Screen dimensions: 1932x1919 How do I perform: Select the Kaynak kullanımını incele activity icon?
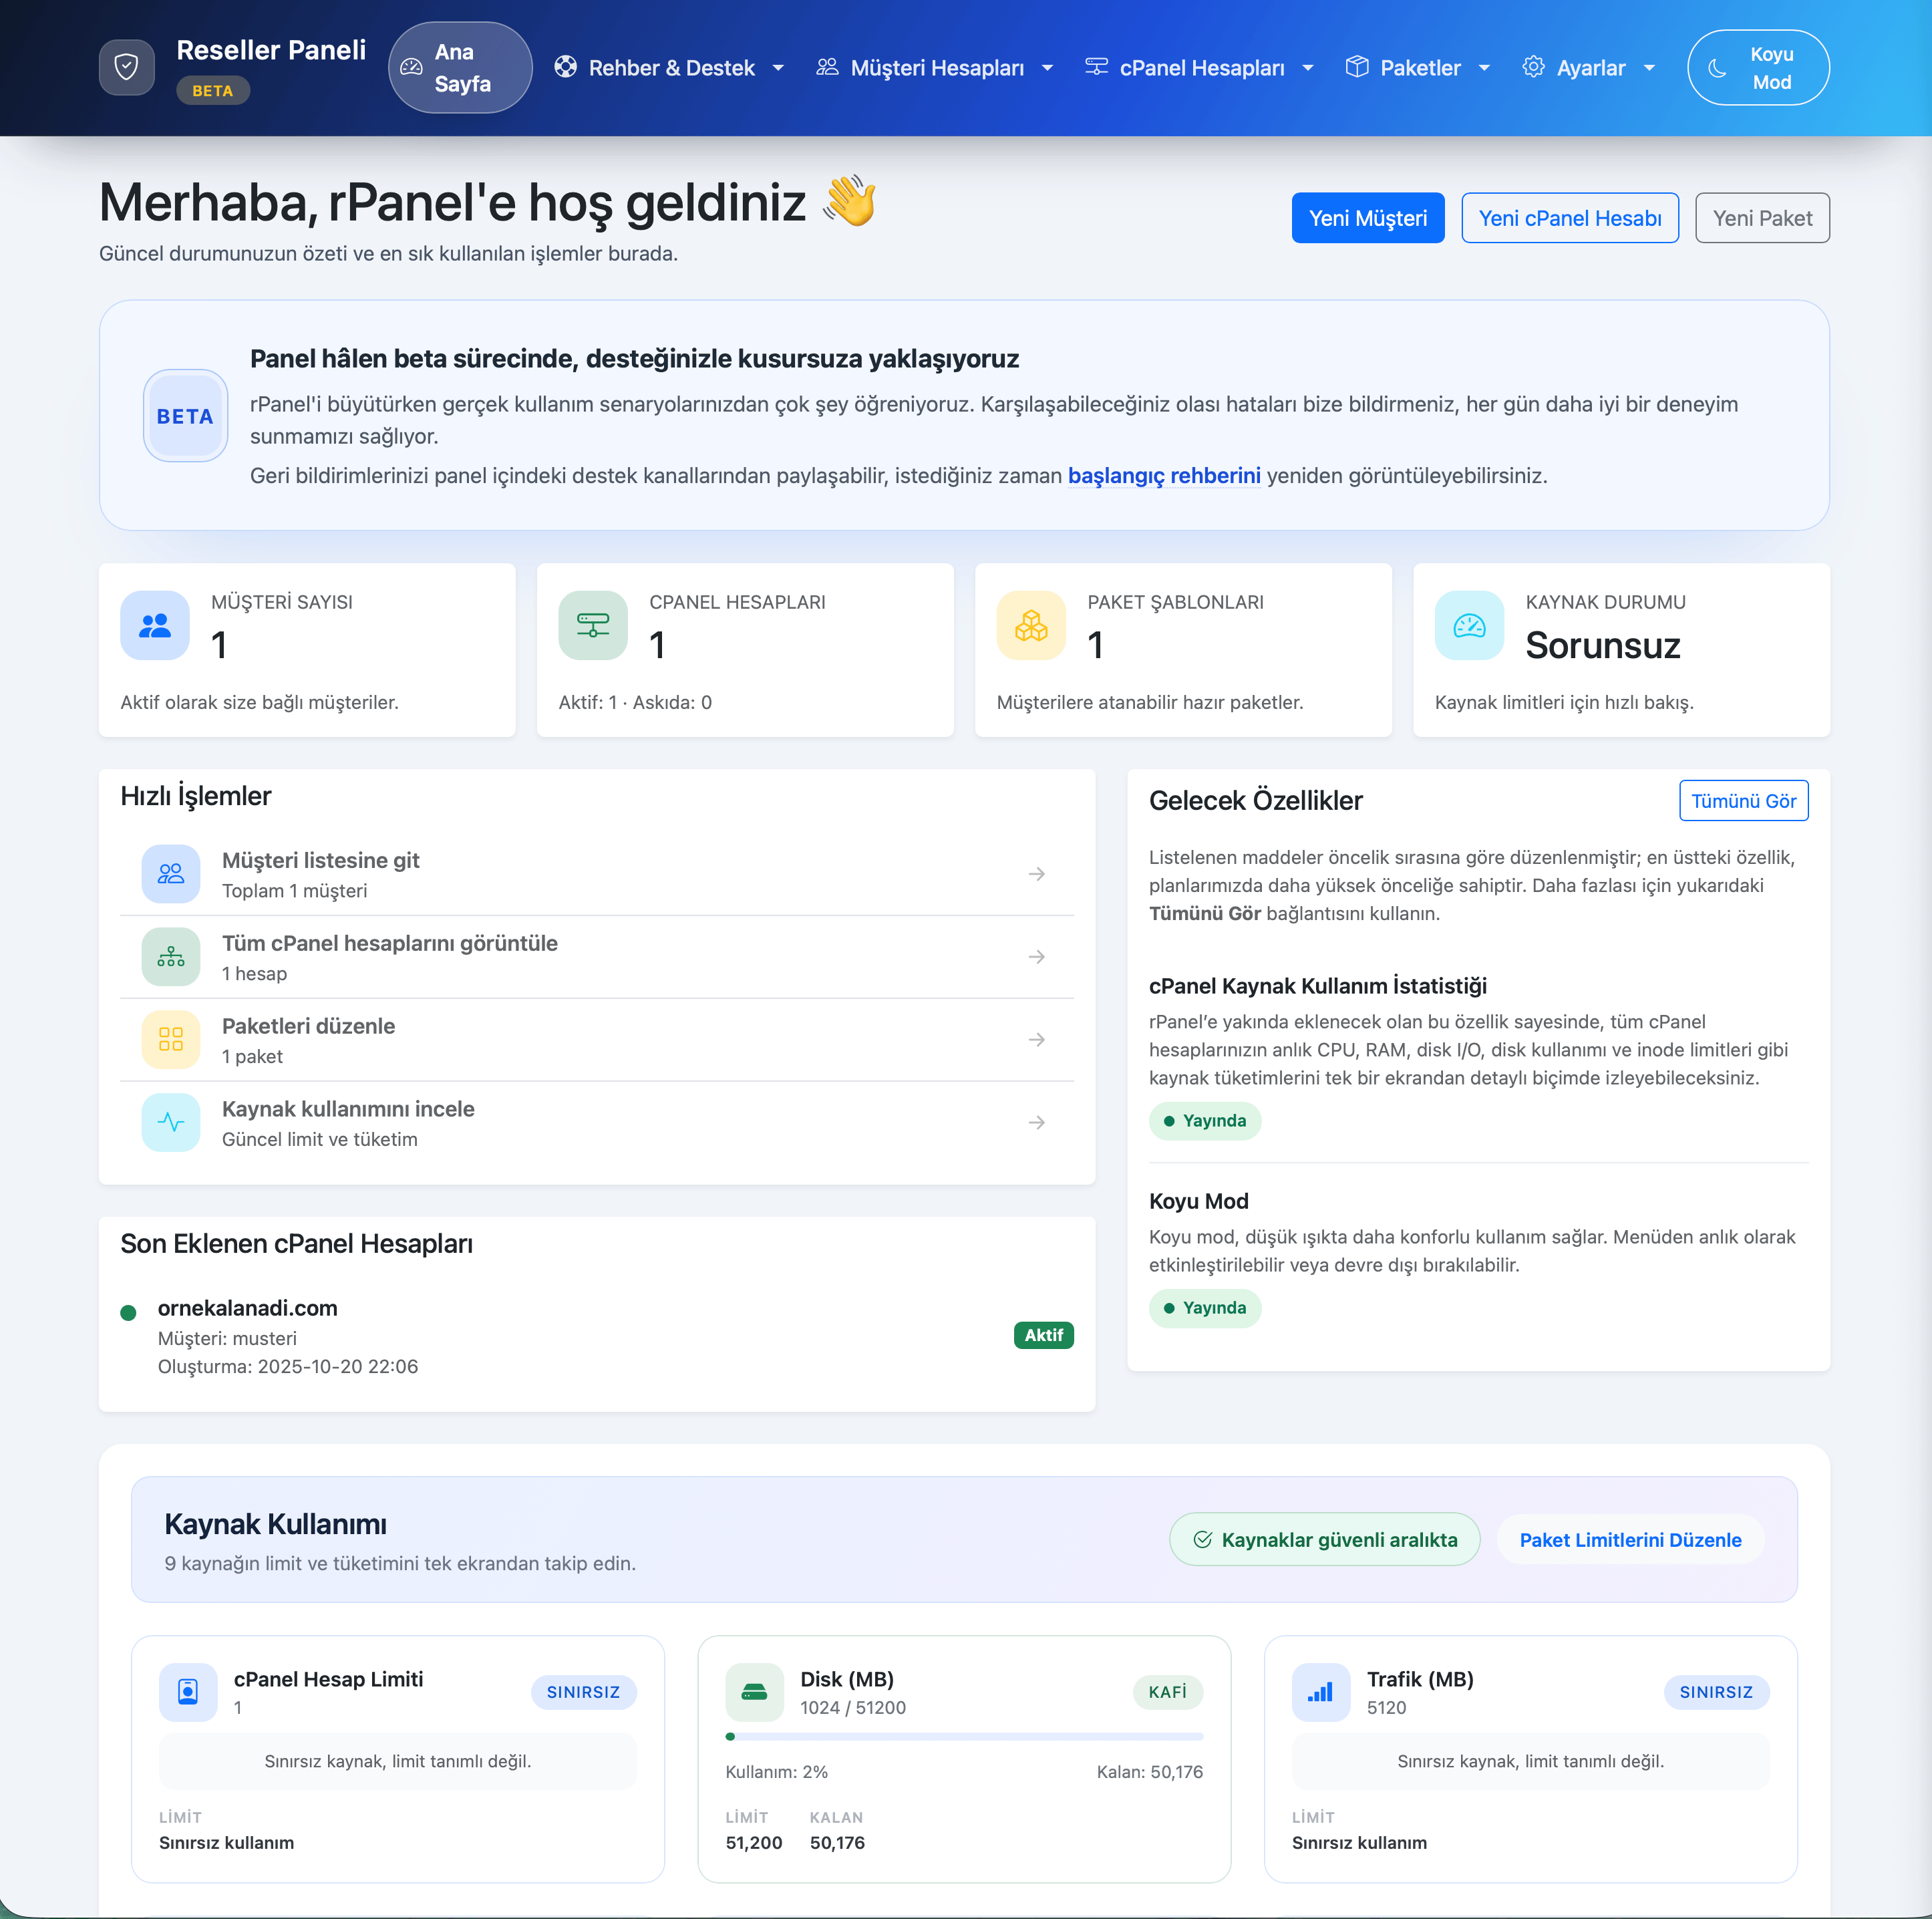(x=171, y=1122)
